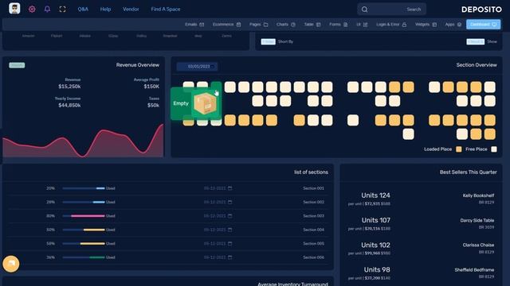Open the user avatar profile
The height and width of the screenshot is (286, 510).
click(14, 9)
